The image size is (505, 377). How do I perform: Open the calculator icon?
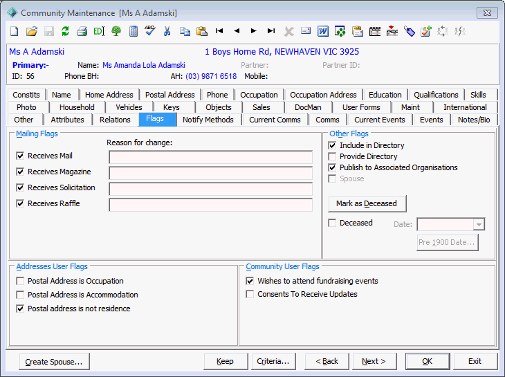133,31
